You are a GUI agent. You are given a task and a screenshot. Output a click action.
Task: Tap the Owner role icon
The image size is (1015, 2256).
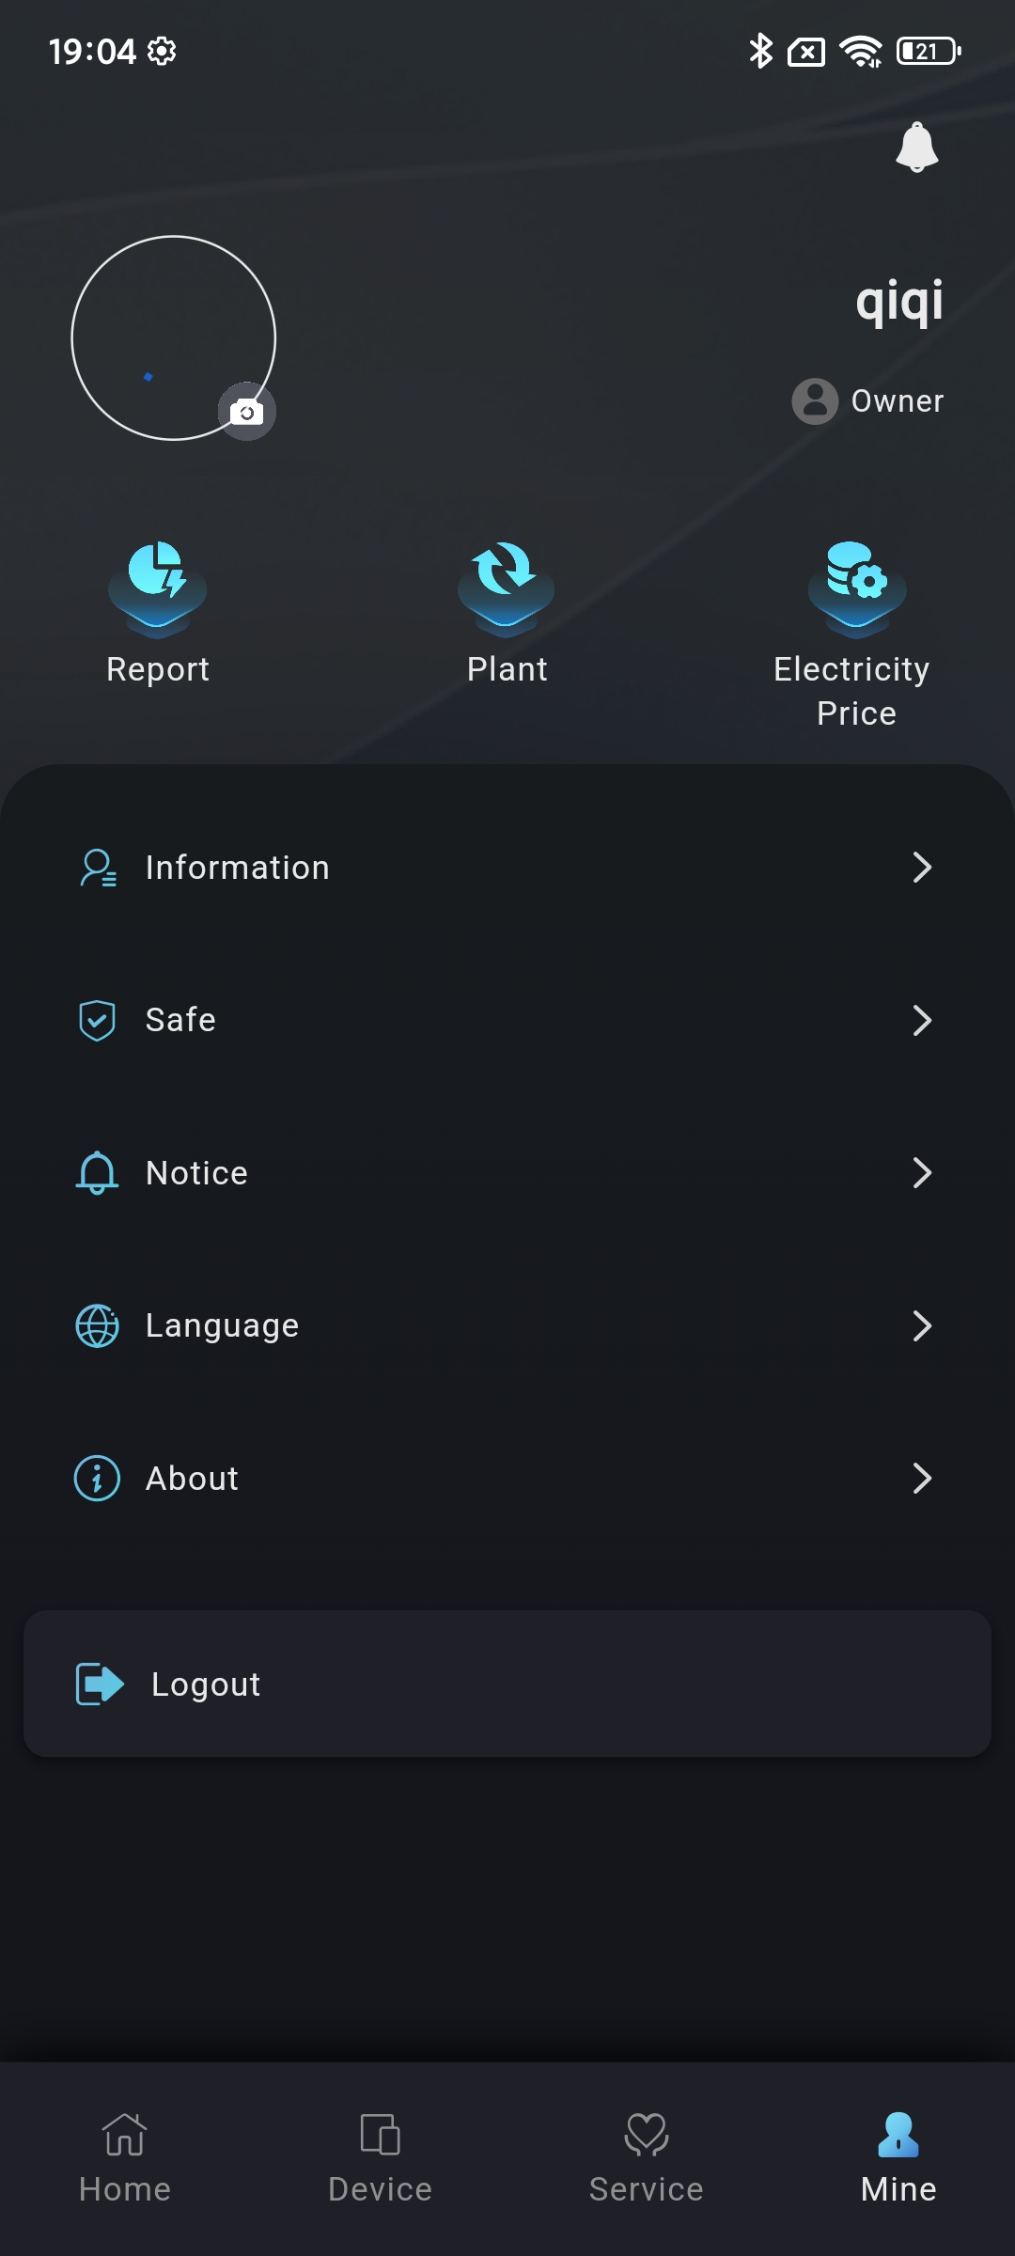click(x=815, y=401)
